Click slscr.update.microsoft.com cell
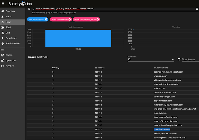The height and width of the screenshot is (140, 199). [166, 84]
